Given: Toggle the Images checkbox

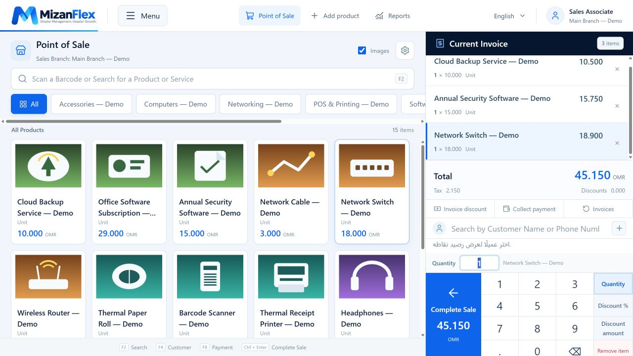Looking at the screenshot, I should [362, 50].
